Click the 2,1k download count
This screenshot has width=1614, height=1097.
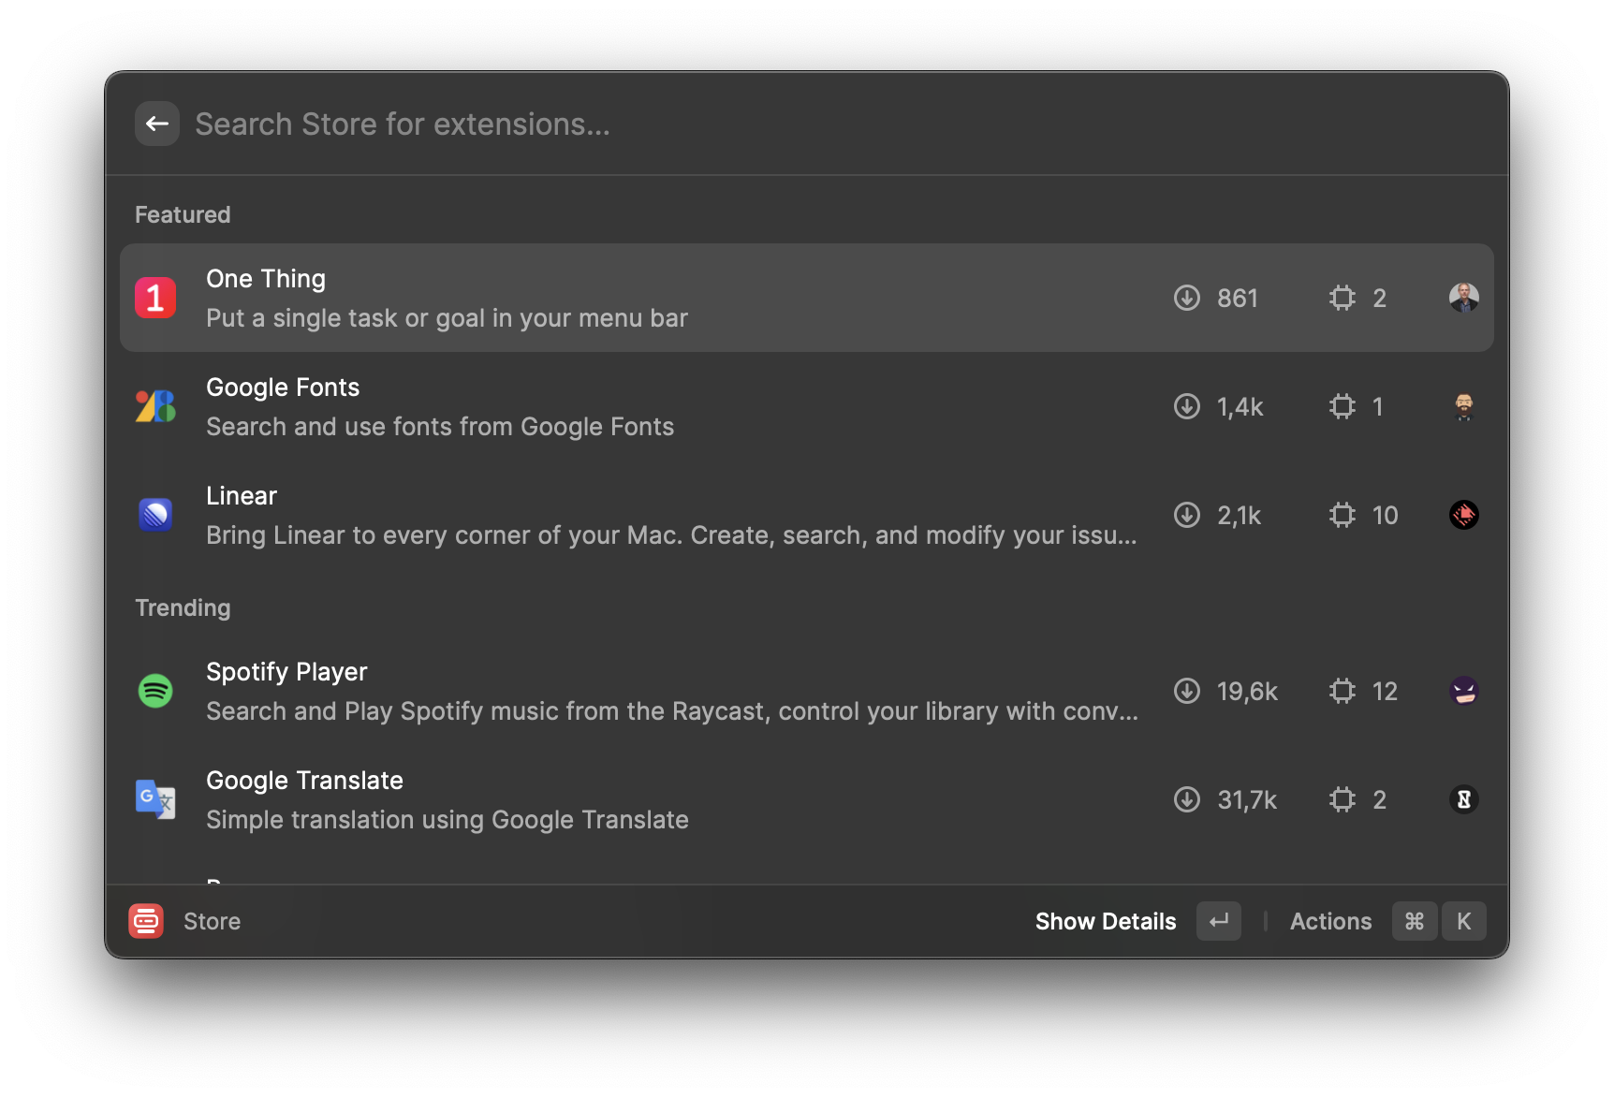(1240, 515)
